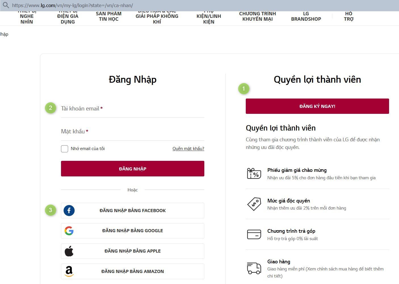The width and height of the screenshot is (399, 284).
Task: Select CHƯƠNG TRÌNH KHUYẾN MẠI in the navigation
Action: click(x=257, y=16)
